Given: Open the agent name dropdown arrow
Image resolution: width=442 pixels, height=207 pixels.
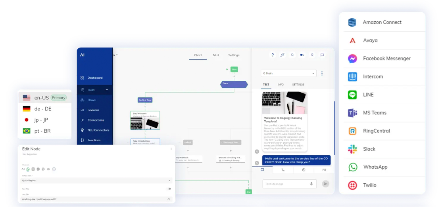Looking at the screenshot, I should pyautogui.click(x=117, y=55).
